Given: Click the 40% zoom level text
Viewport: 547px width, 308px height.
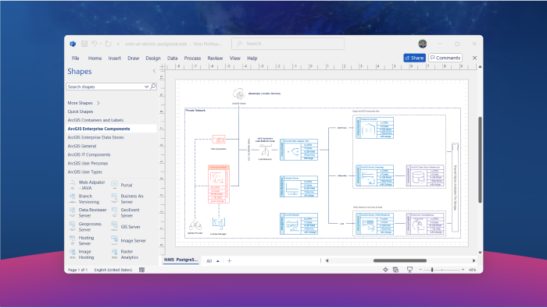Looking at the screenshot, I should pyautogui.click(x=472, y=270).
